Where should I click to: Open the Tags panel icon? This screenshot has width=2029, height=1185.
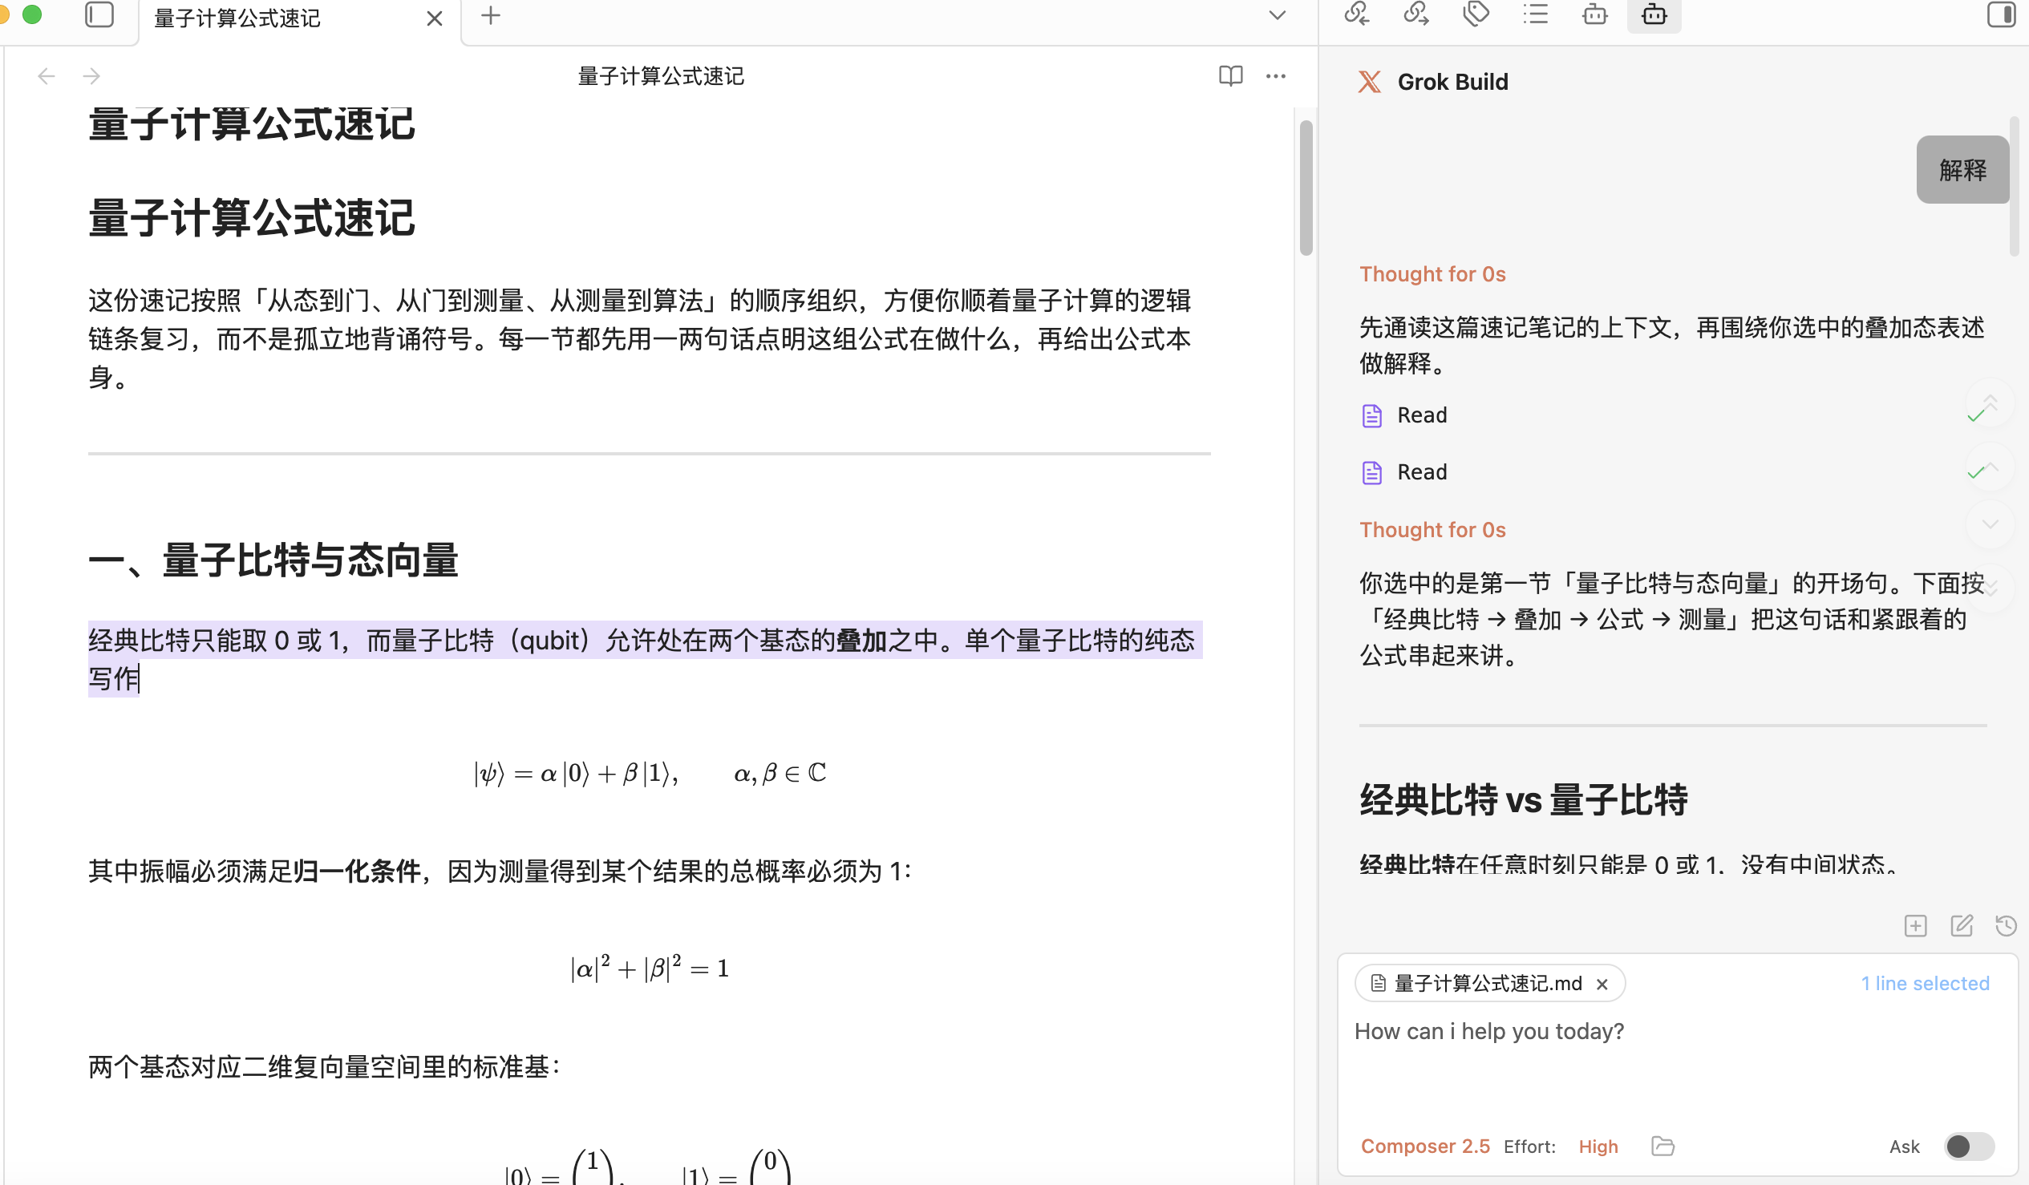click(x=1476, y=14)
